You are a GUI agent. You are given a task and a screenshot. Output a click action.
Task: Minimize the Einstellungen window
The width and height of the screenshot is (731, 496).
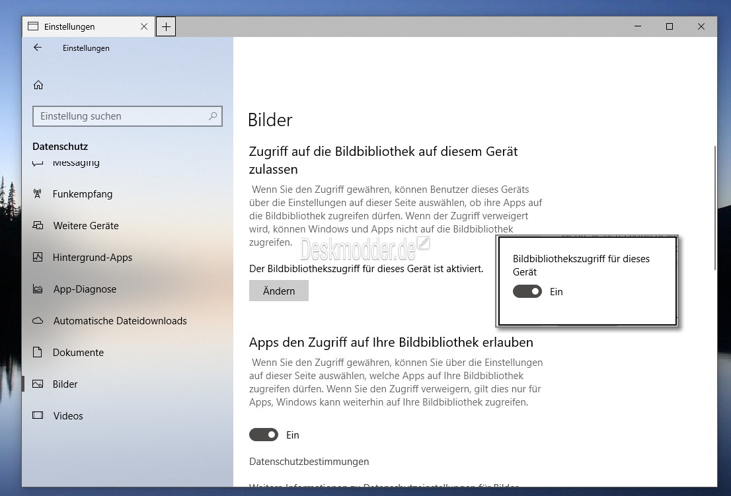point(638,26)
